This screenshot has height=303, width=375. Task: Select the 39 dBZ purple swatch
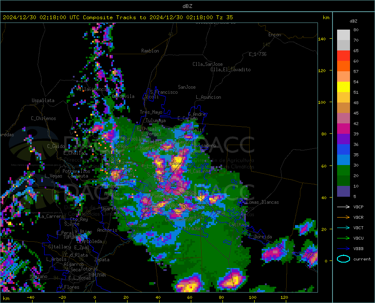click(x=343, y=139)
